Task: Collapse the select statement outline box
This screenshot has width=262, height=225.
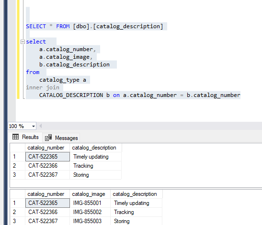Action: 23,42
